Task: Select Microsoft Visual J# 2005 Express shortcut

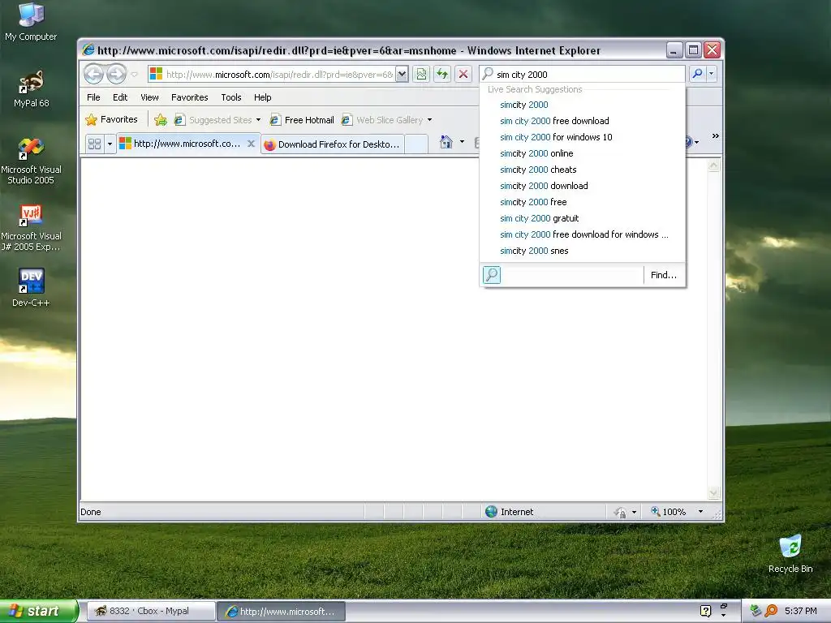Action: pyautogui.click(x=31, y=228)
